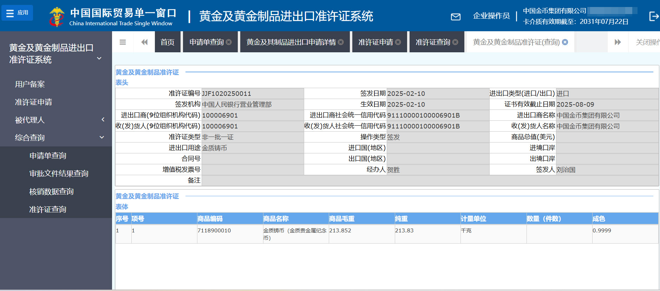The image size is (660, 291).
Task: Open the 应用 hamburger menu
Action: 17,13
